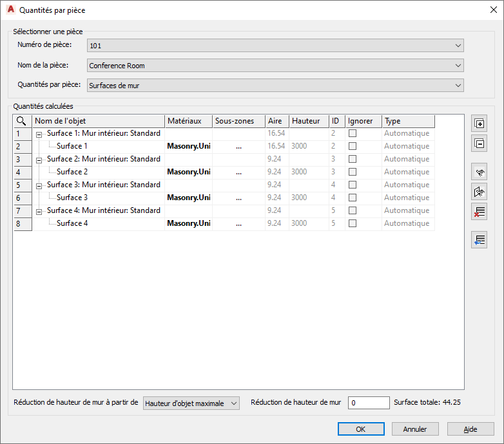
Task: Click the collapse all (minus) icon button
Action: click(479, 143)
